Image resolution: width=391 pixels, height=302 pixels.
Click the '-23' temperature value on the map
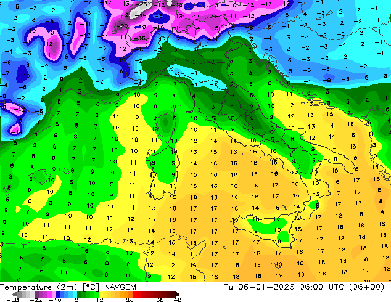coord(142,4)
